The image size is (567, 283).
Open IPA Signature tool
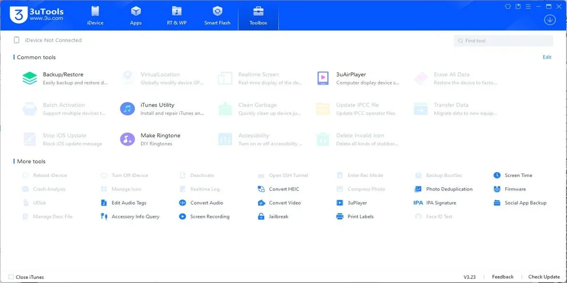(x=435, y=203)
